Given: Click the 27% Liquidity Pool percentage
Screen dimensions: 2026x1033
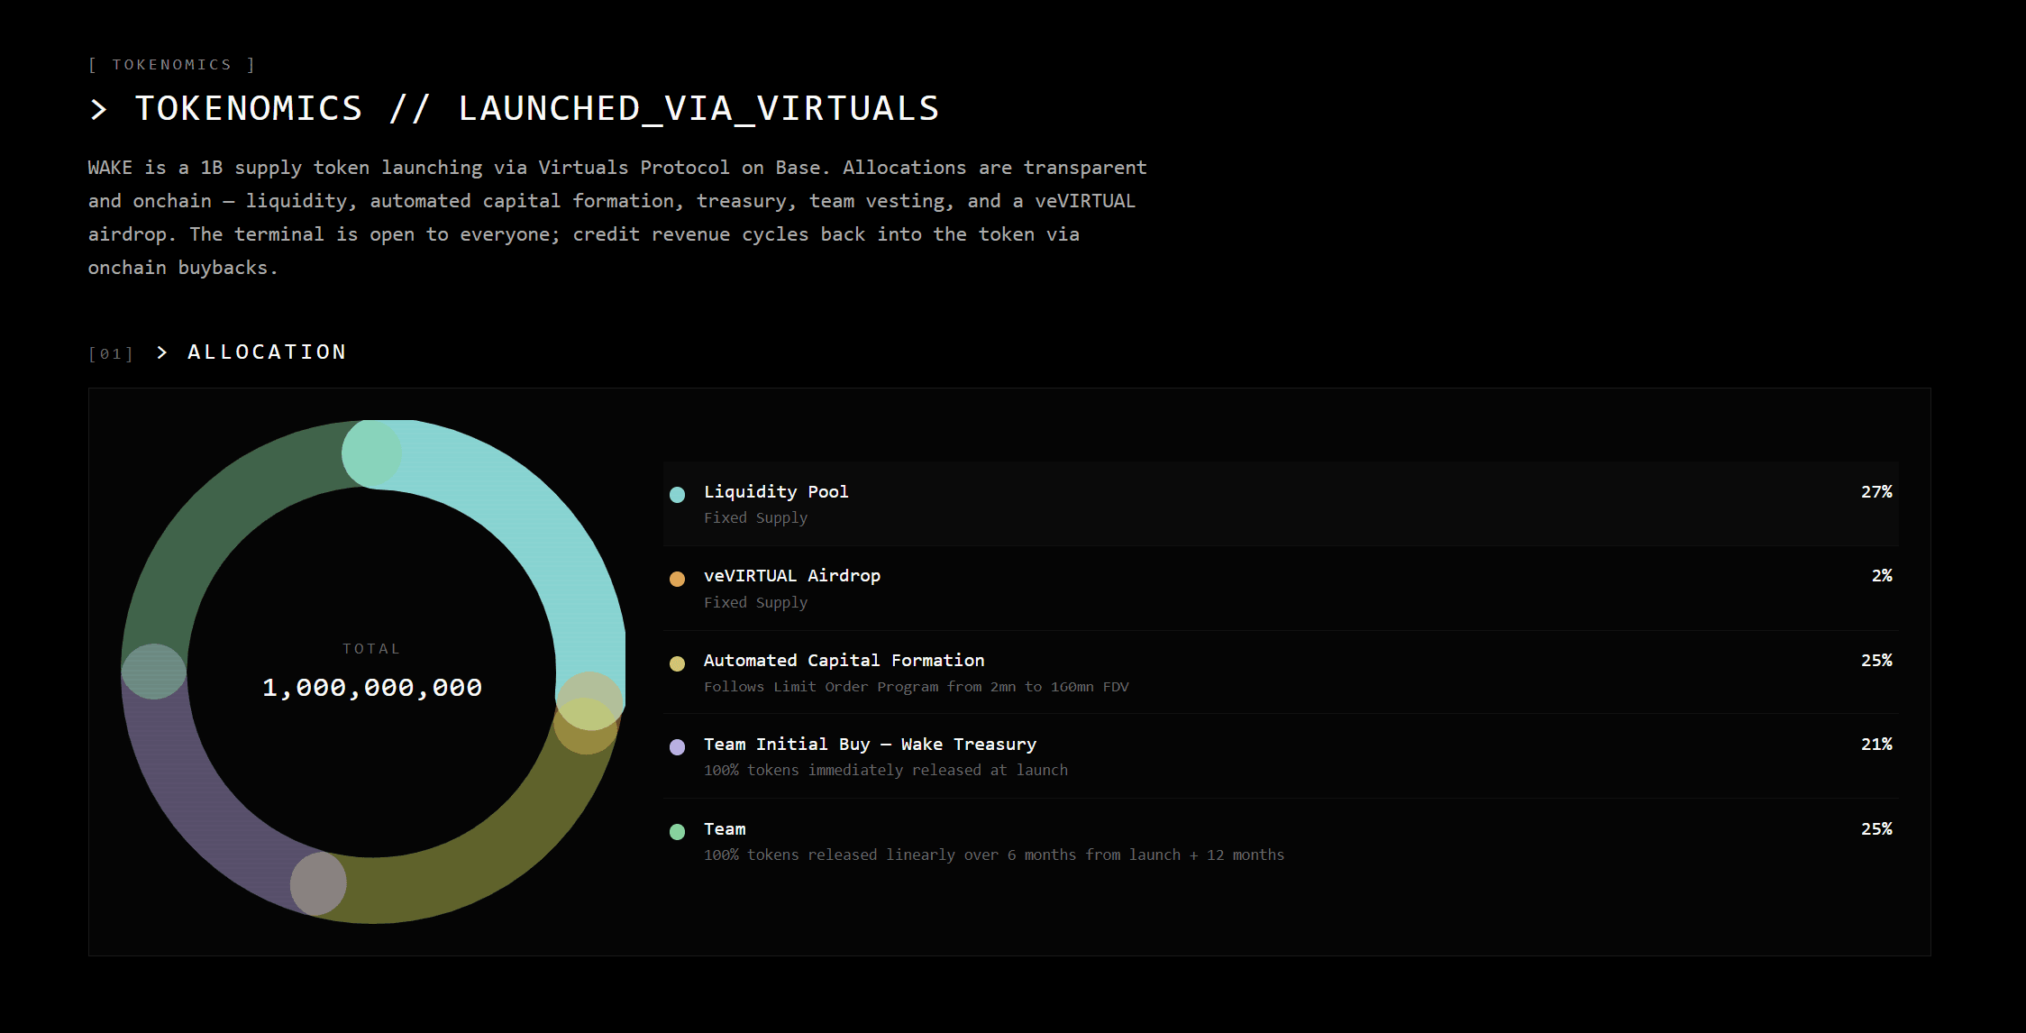Looking at the screenshot, I should pos(1876,492).
